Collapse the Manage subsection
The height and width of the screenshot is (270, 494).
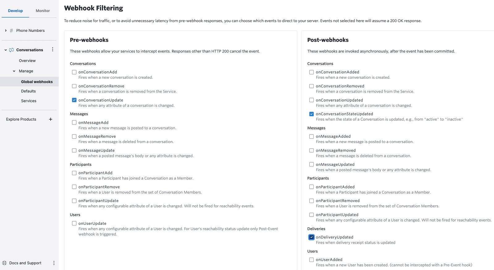pos(14,71)
